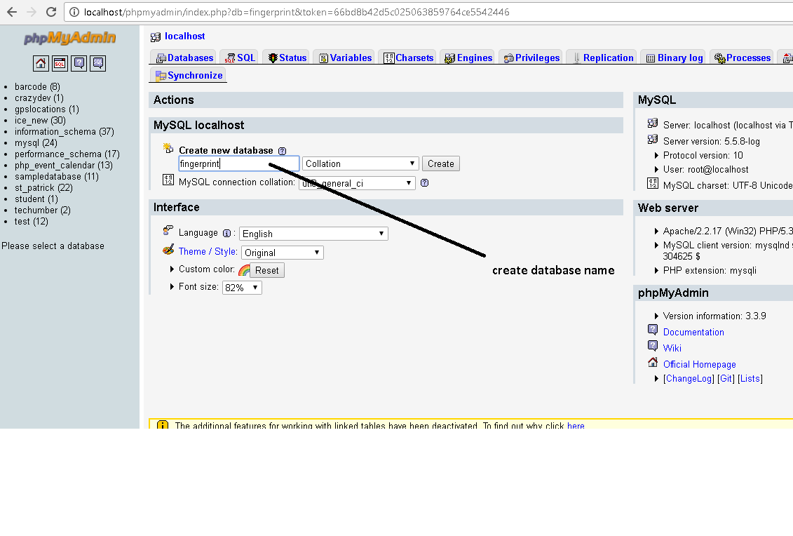793x536 pixels.
Task: Click the browser back arrow
Action: point(12,12)
